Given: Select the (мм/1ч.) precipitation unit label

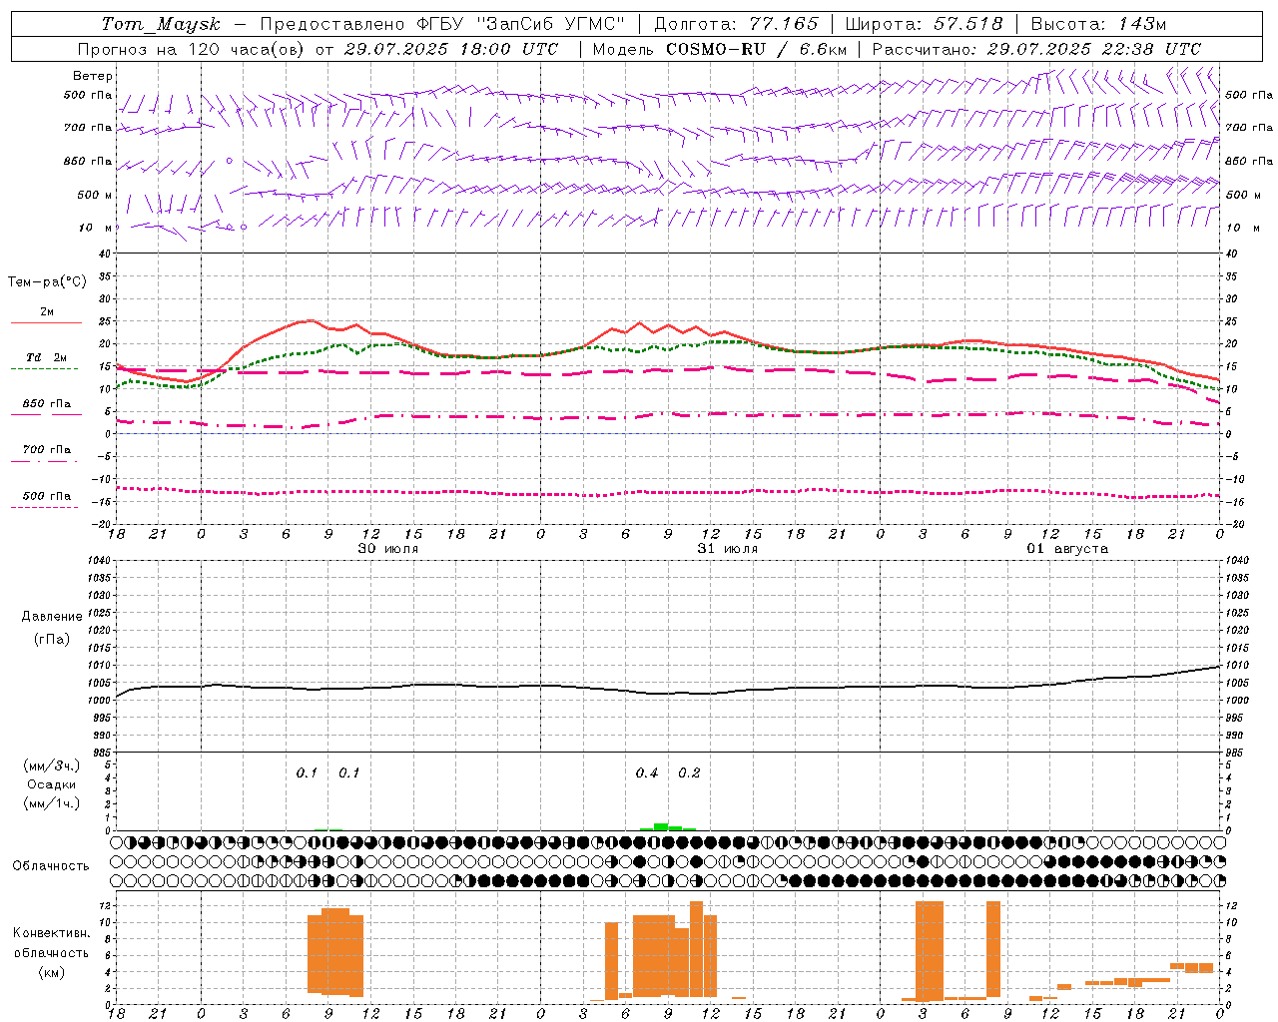Looking at the screenshot, I should [52, 804].
